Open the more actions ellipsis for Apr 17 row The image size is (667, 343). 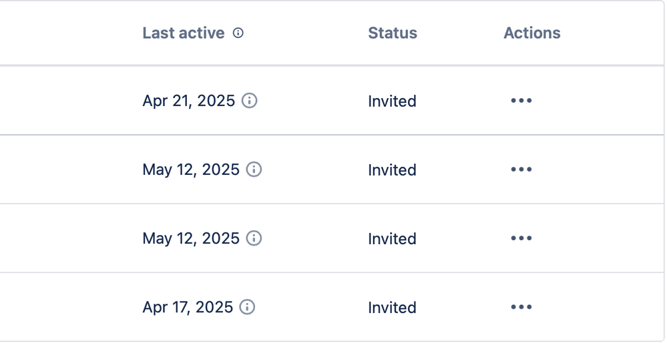521,307
